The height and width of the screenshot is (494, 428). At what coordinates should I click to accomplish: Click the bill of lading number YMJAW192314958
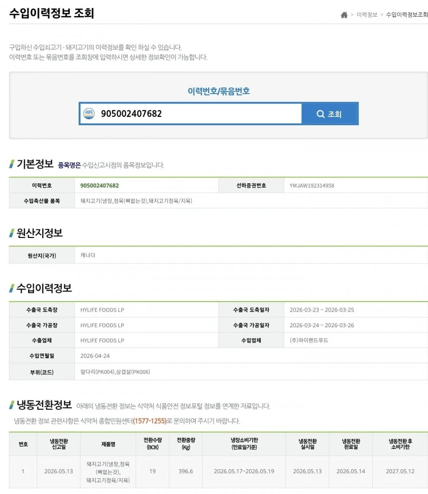(x=311, y=186)
